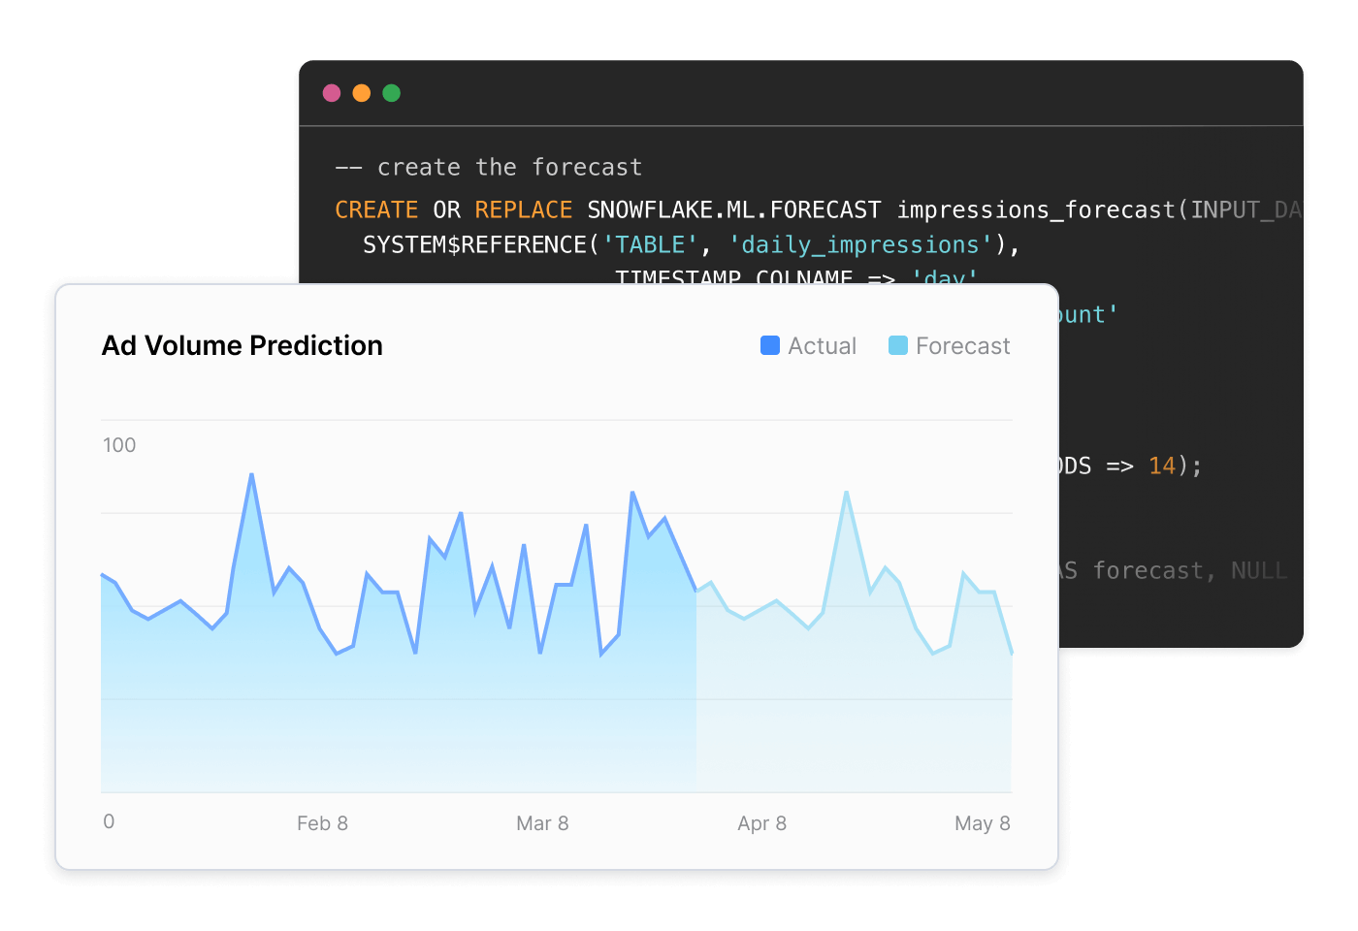Click the shaded forecast area of the chart

click(854, 718)
